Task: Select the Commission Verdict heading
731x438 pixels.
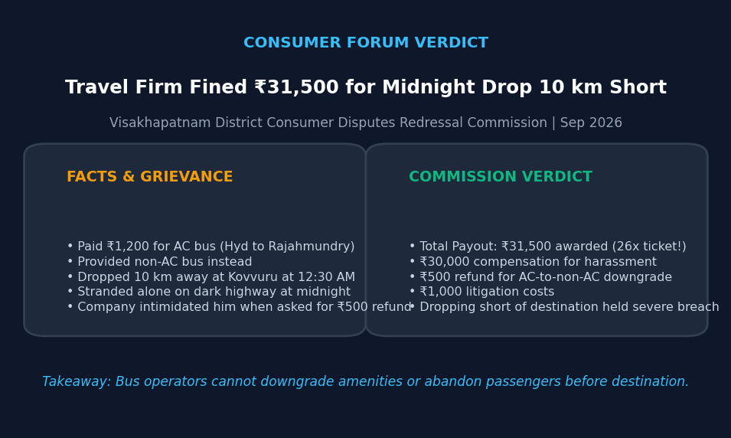Action: [x=501, y=177]
